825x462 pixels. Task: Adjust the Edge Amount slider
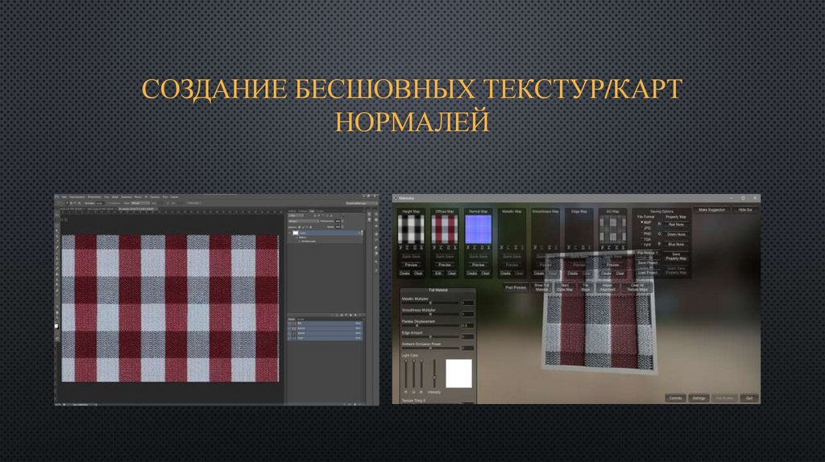tap(430, 337)
